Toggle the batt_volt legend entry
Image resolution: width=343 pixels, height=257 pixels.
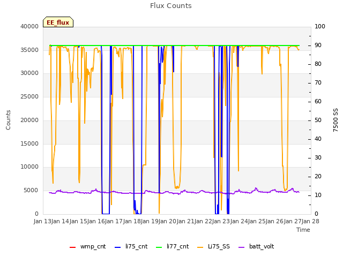coord(256,247)
